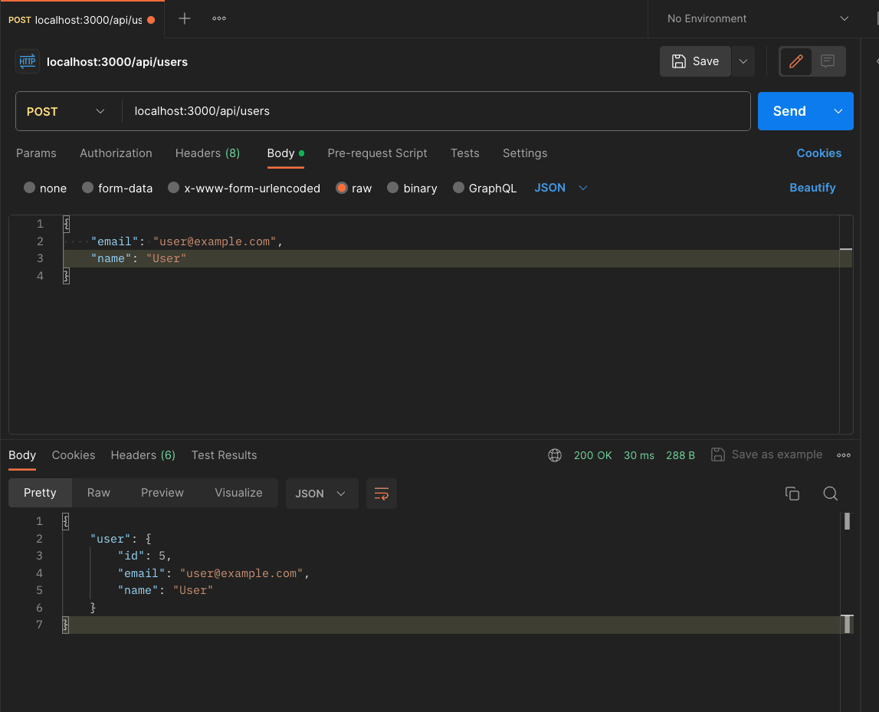The height and width of the screenshot is (712, 879).
Task: Switch response view to Preview
Action: click(162, 493)
